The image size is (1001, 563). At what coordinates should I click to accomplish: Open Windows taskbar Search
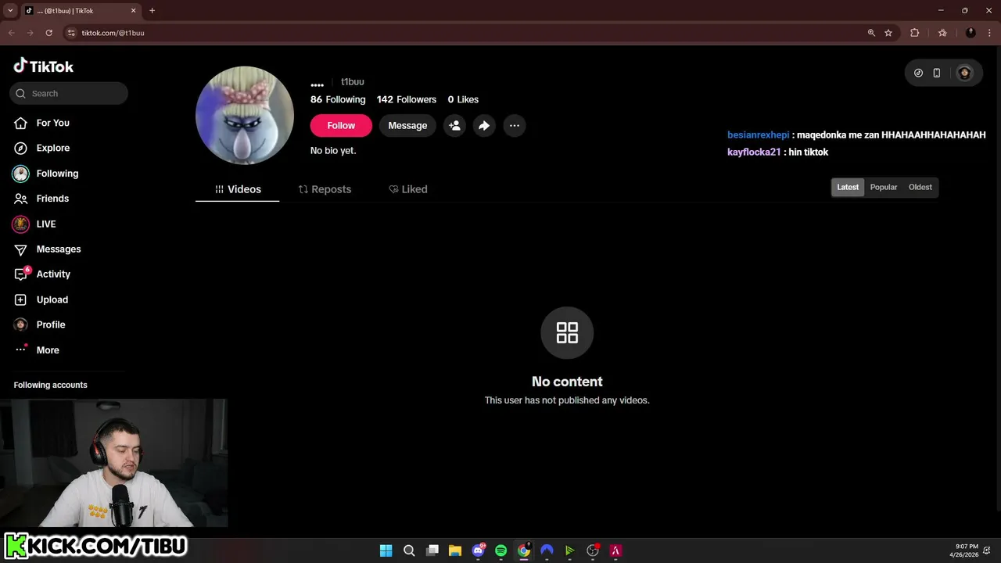coord(409,550)
